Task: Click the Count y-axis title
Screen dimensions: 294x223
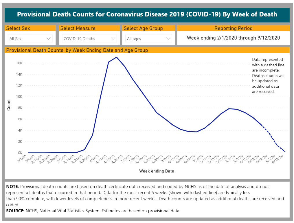Action: [x=9, y=105]
